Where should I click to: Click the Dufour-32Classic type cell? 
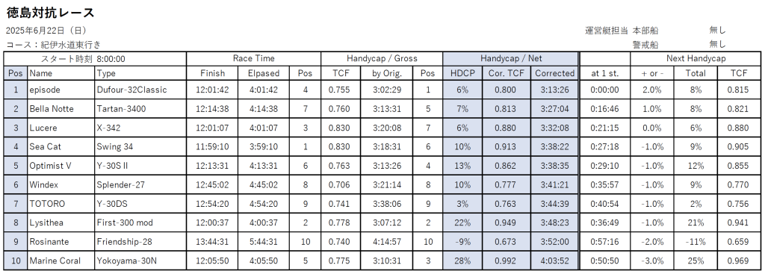click(x=140, y=90)
